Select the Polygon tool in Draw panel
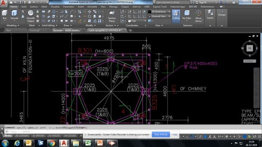This screenshot has width=262, height=147. [62, 21]
